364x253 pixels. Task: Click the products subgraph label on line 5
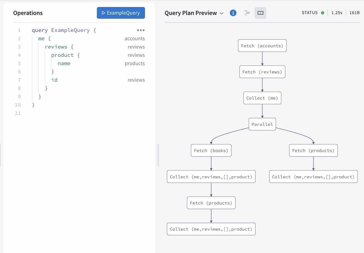click(135, 63)
